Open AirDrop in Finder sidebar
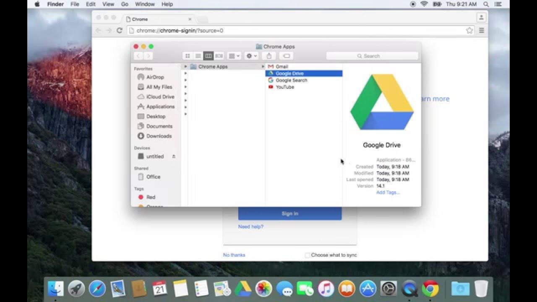The height and width of the screenshot is (302, 537). (x=156, y=77)
